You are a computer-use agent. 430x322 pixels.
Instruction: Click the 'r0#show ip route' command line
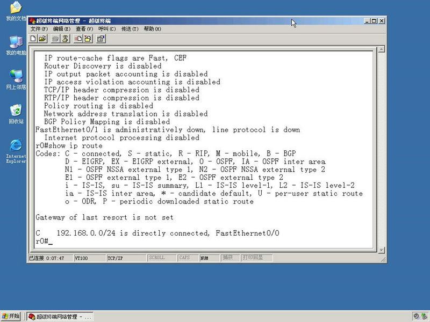point(69,145)
